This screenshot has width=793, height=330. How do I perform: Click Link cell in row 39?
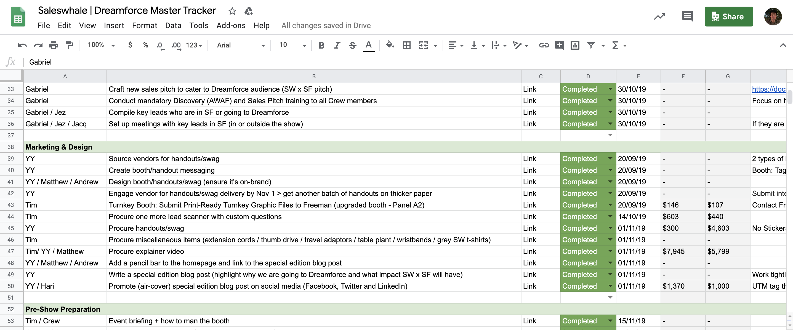[540, 159]
